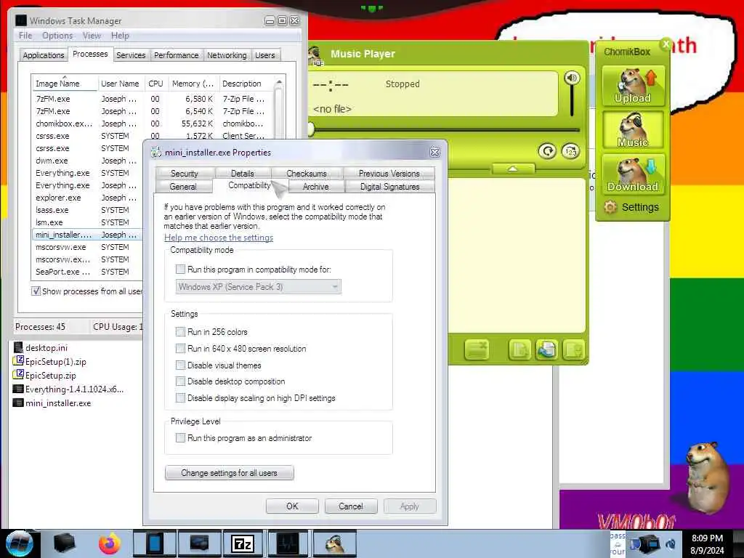Launch Firefox from the taskbar
Image resolution: width=744 pixels, height=558 pixels.
point(110,543)
